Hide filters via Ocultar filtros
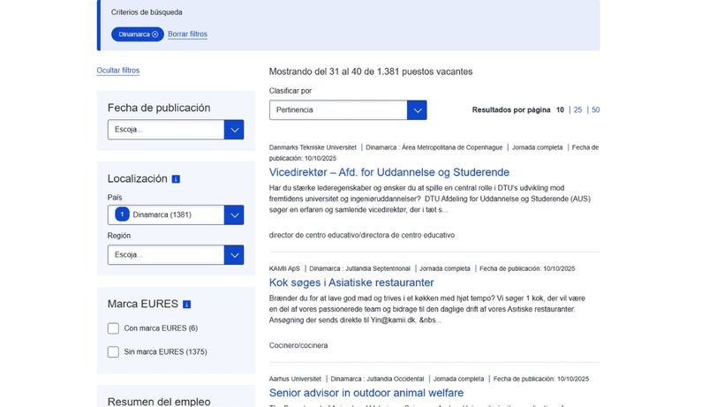 pos(117,71)
